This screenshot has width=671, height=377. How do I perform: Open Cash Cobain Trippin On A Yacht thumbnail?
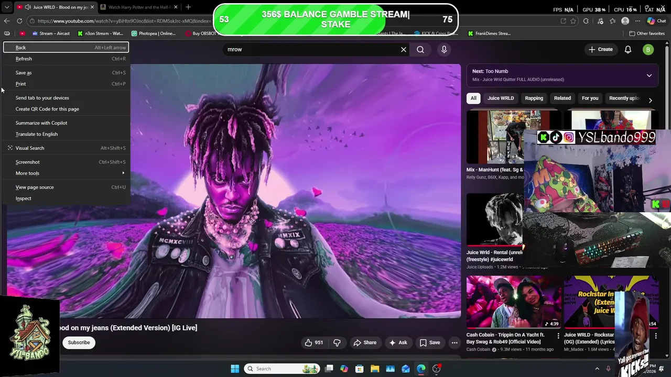514,302
